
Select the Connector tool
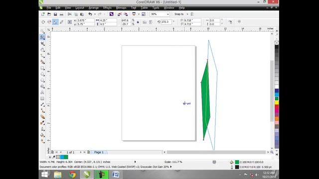pos(42,110)
